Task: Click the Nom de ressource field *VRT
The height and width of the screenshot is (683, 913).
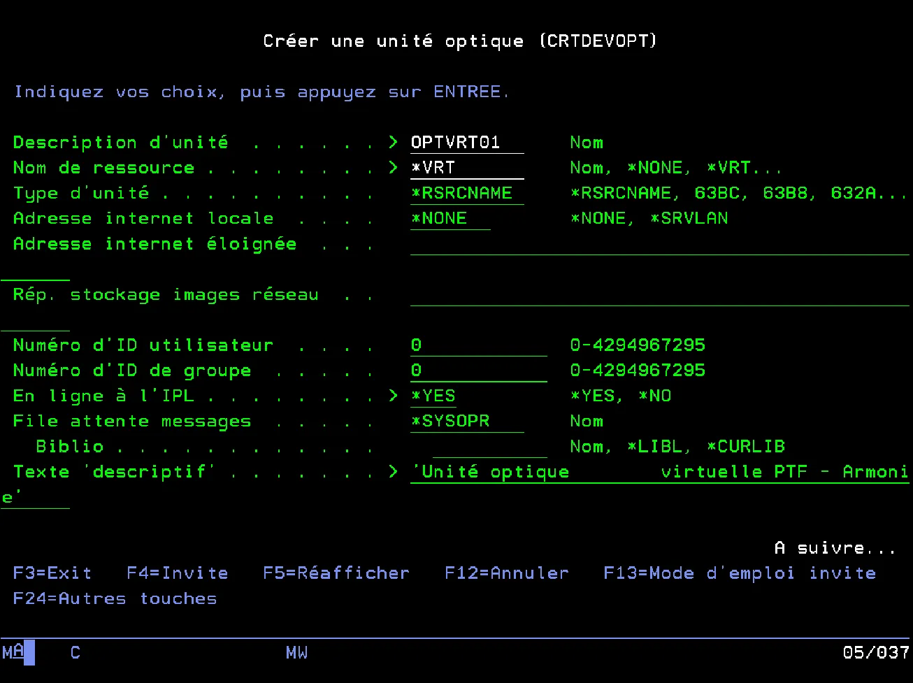Action: (467, 168)
